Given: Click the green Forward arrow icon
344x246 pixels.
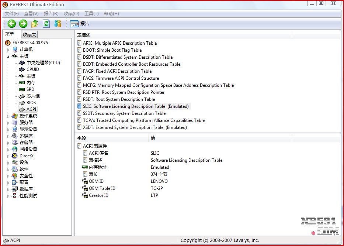Looking at the screenshot, I should click(23, 24).
